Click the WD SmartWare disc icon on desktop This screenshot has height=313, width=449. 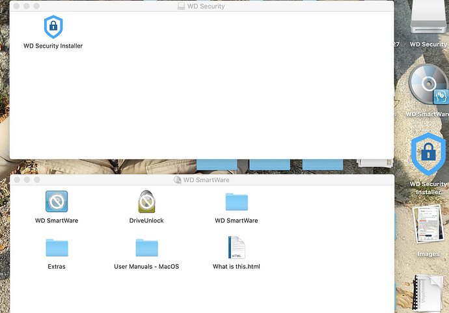[x=428, y=84]
